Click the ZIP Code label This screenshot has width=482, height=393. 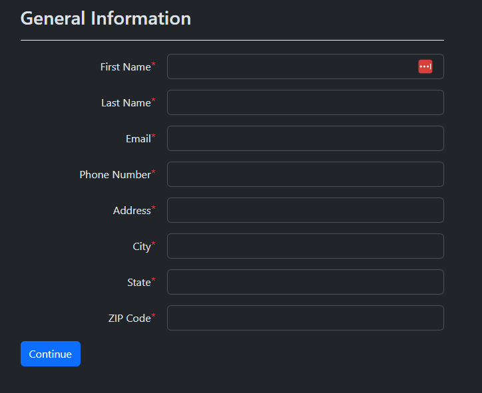(129, 319)
